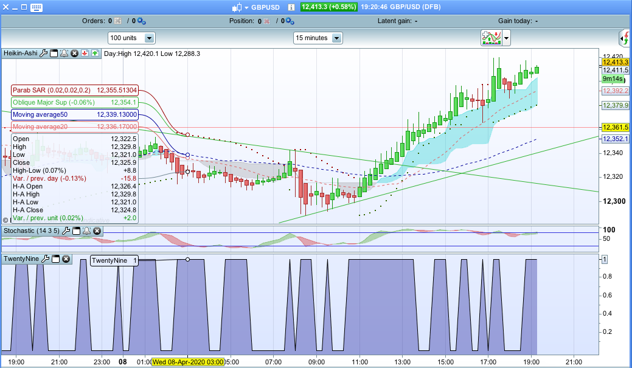Open the on-screen keyboard shortcuts icon
Viewport: 632px width, 368px height.
(36, 7)
